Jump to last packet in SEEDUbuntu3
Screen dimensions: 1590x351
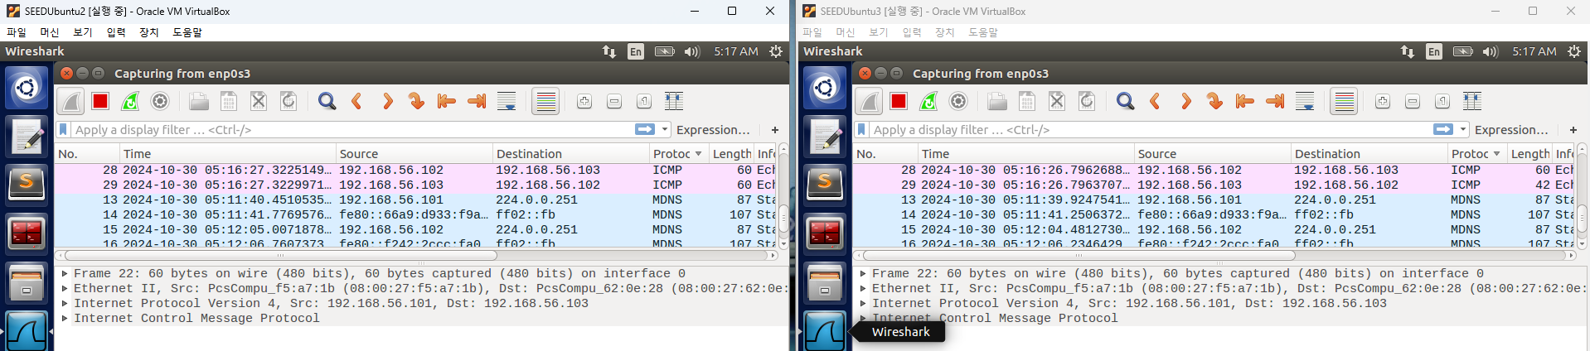point(1275,101)
